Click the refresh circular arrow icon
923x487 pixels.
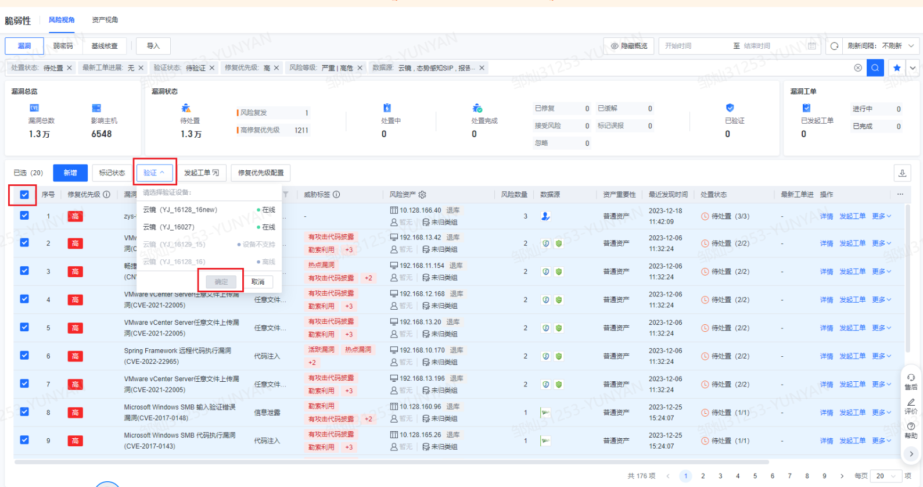tap(834, 46)
